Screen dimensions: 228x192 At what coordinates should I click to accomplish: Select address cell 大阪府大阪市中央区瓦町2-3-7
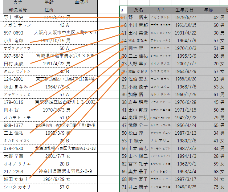tap(65, 33)
